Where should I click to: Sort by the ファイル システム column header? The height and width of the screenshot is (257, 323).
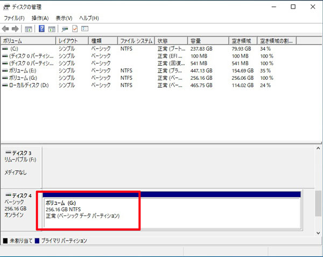tap(136, 41)
